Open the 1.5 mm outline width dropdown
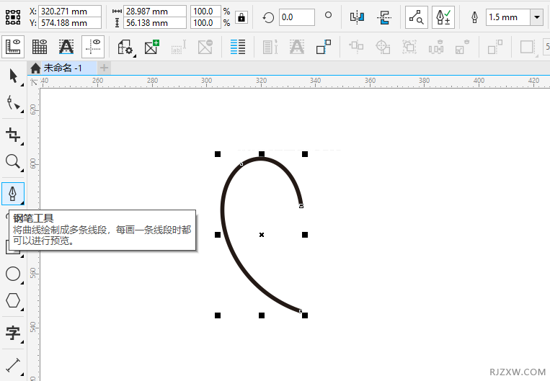The height and width of the screenshot is (381, 550). 537,17
